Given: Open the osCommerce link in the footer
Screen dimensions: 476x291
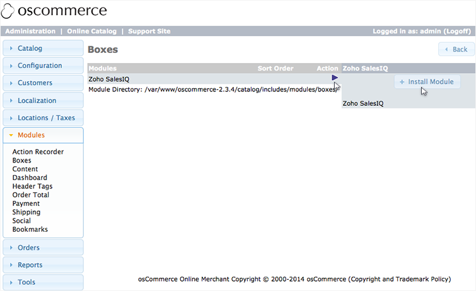Looking at the screenshot, I should pyautogui.click(x=326, y=279).
